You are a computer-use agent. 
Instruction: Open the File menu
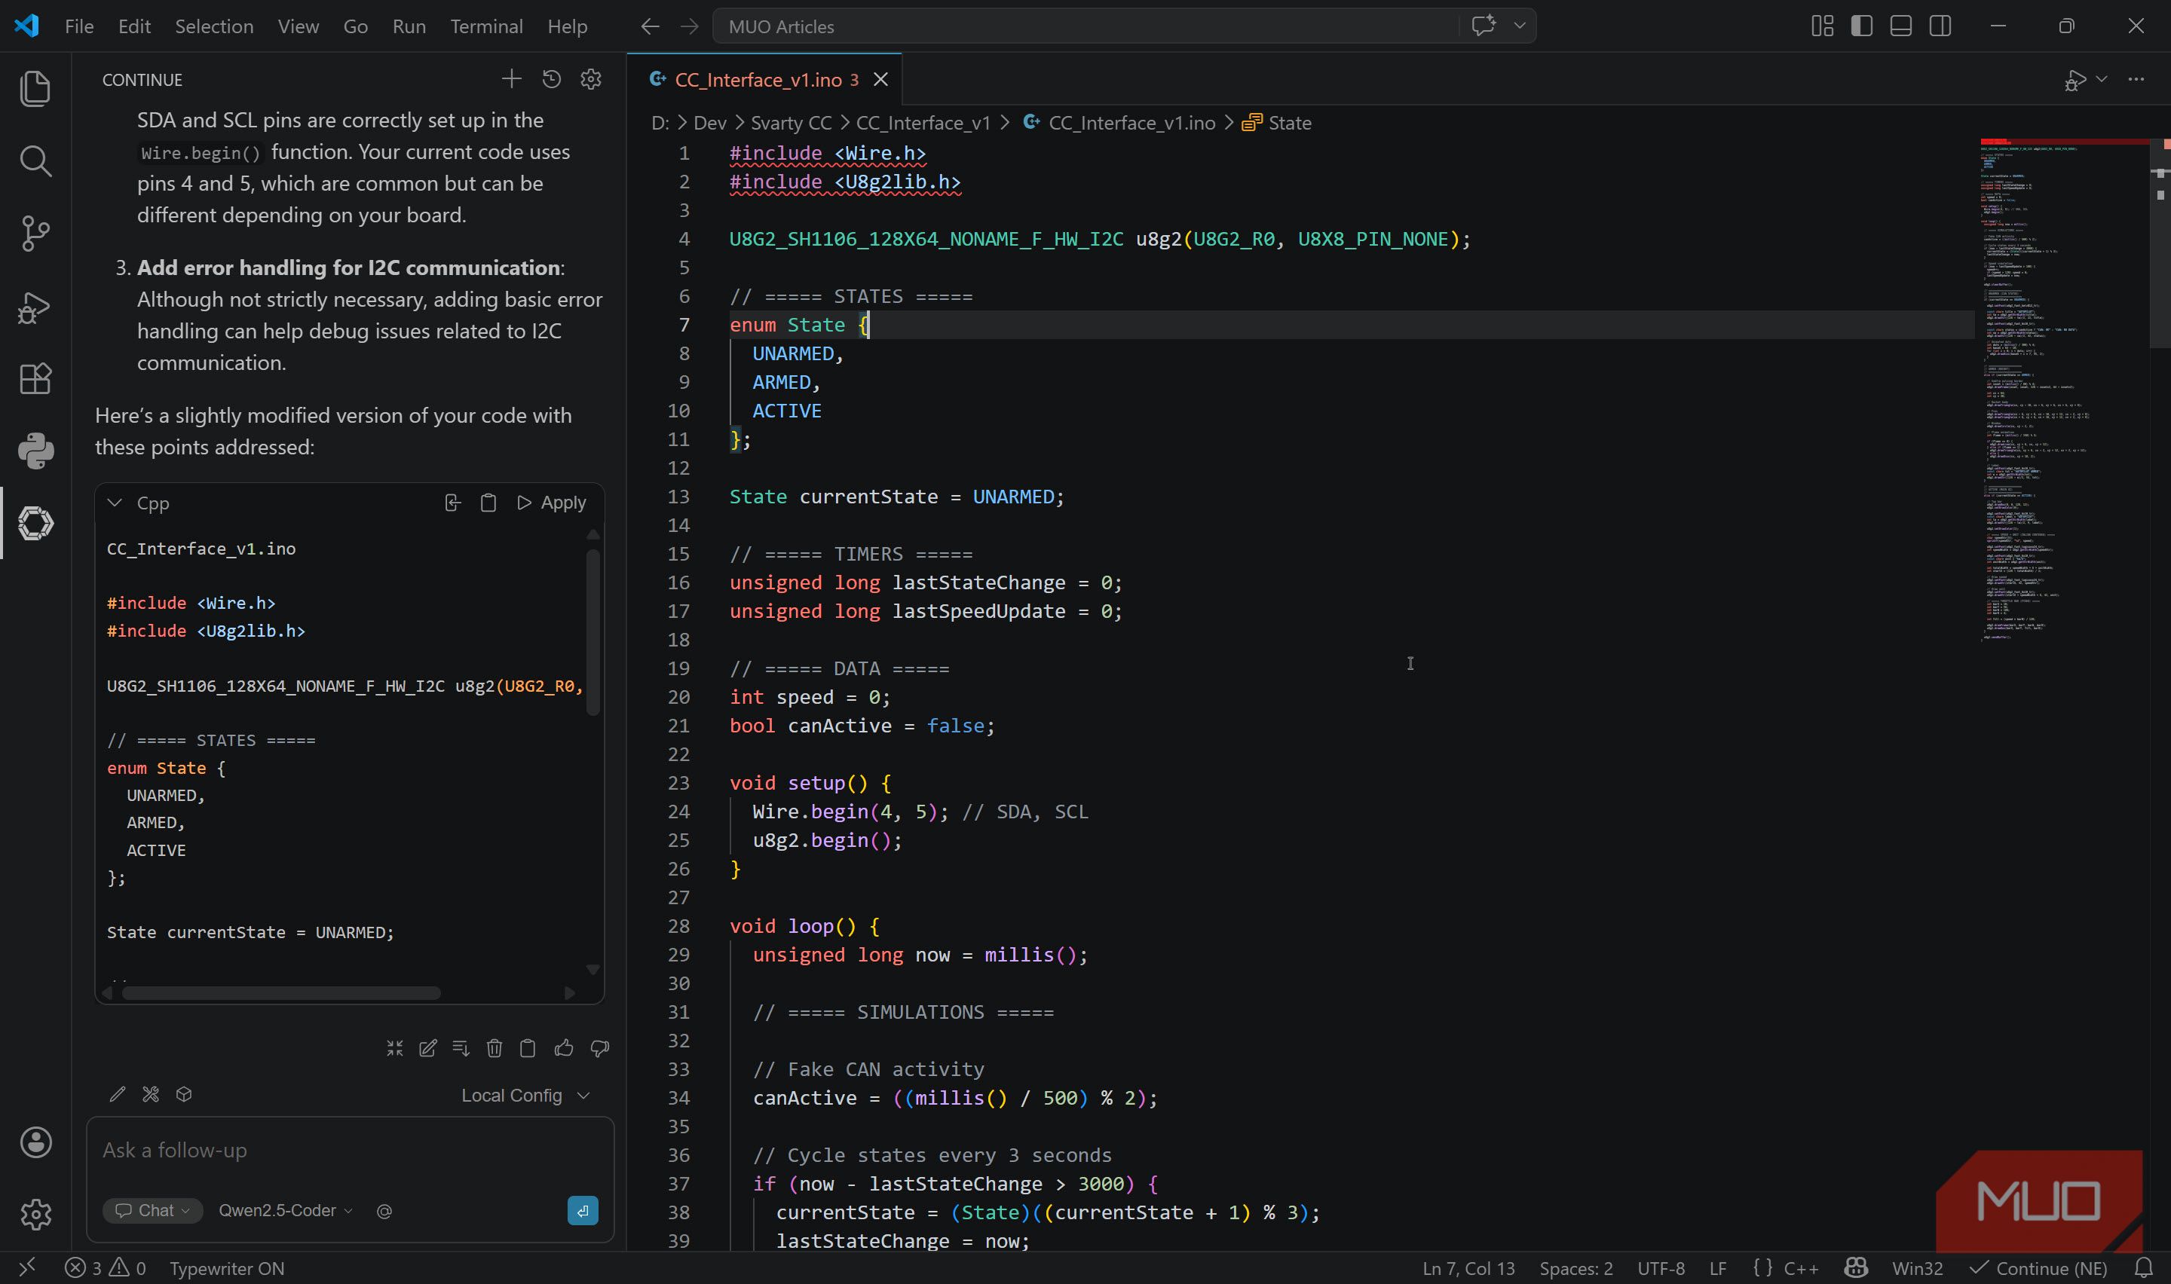tap(78, 26)
